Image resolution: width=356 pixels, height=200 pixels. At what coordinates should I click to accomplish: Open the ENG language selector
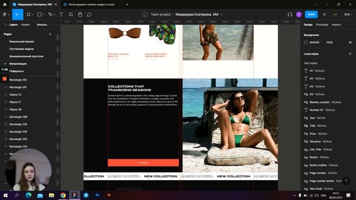324,195
